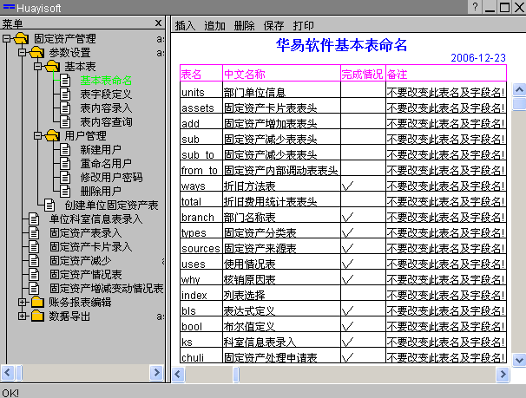Click the 追加 menu item

(x=214, y=25)
